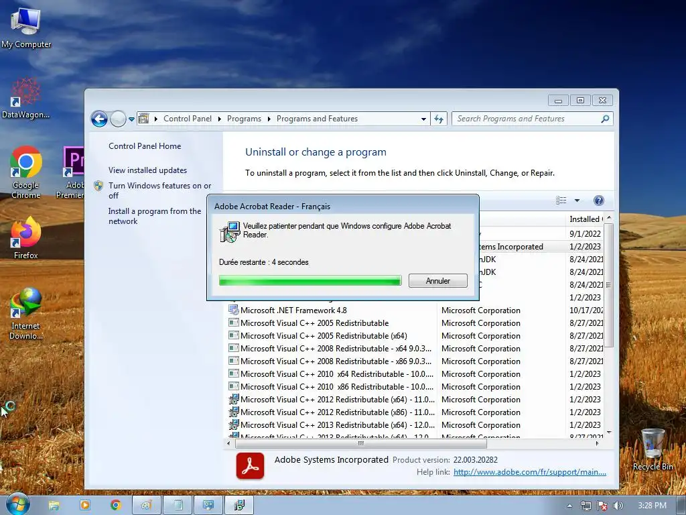Select Visual C++ 2010 x64 Redistributable row

(x=415, y=374)
